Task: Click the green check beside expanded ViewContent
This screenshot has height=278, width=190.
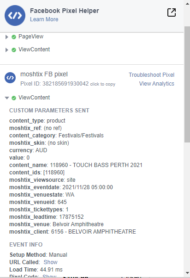Action: (14, 98)
